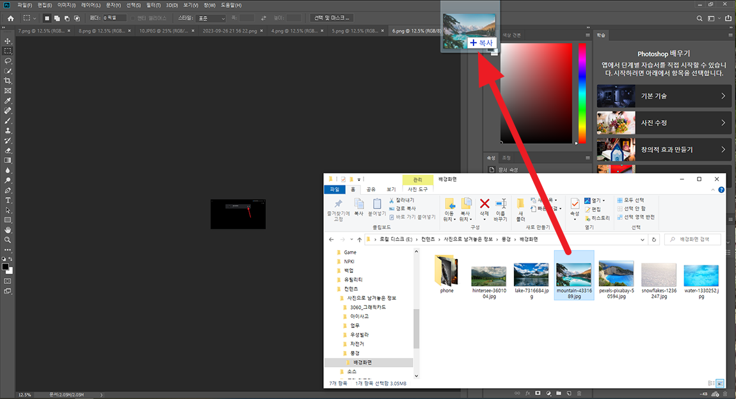
Task: Select the Pen tool
Action: pyautogui.click(x=8, y=191)
